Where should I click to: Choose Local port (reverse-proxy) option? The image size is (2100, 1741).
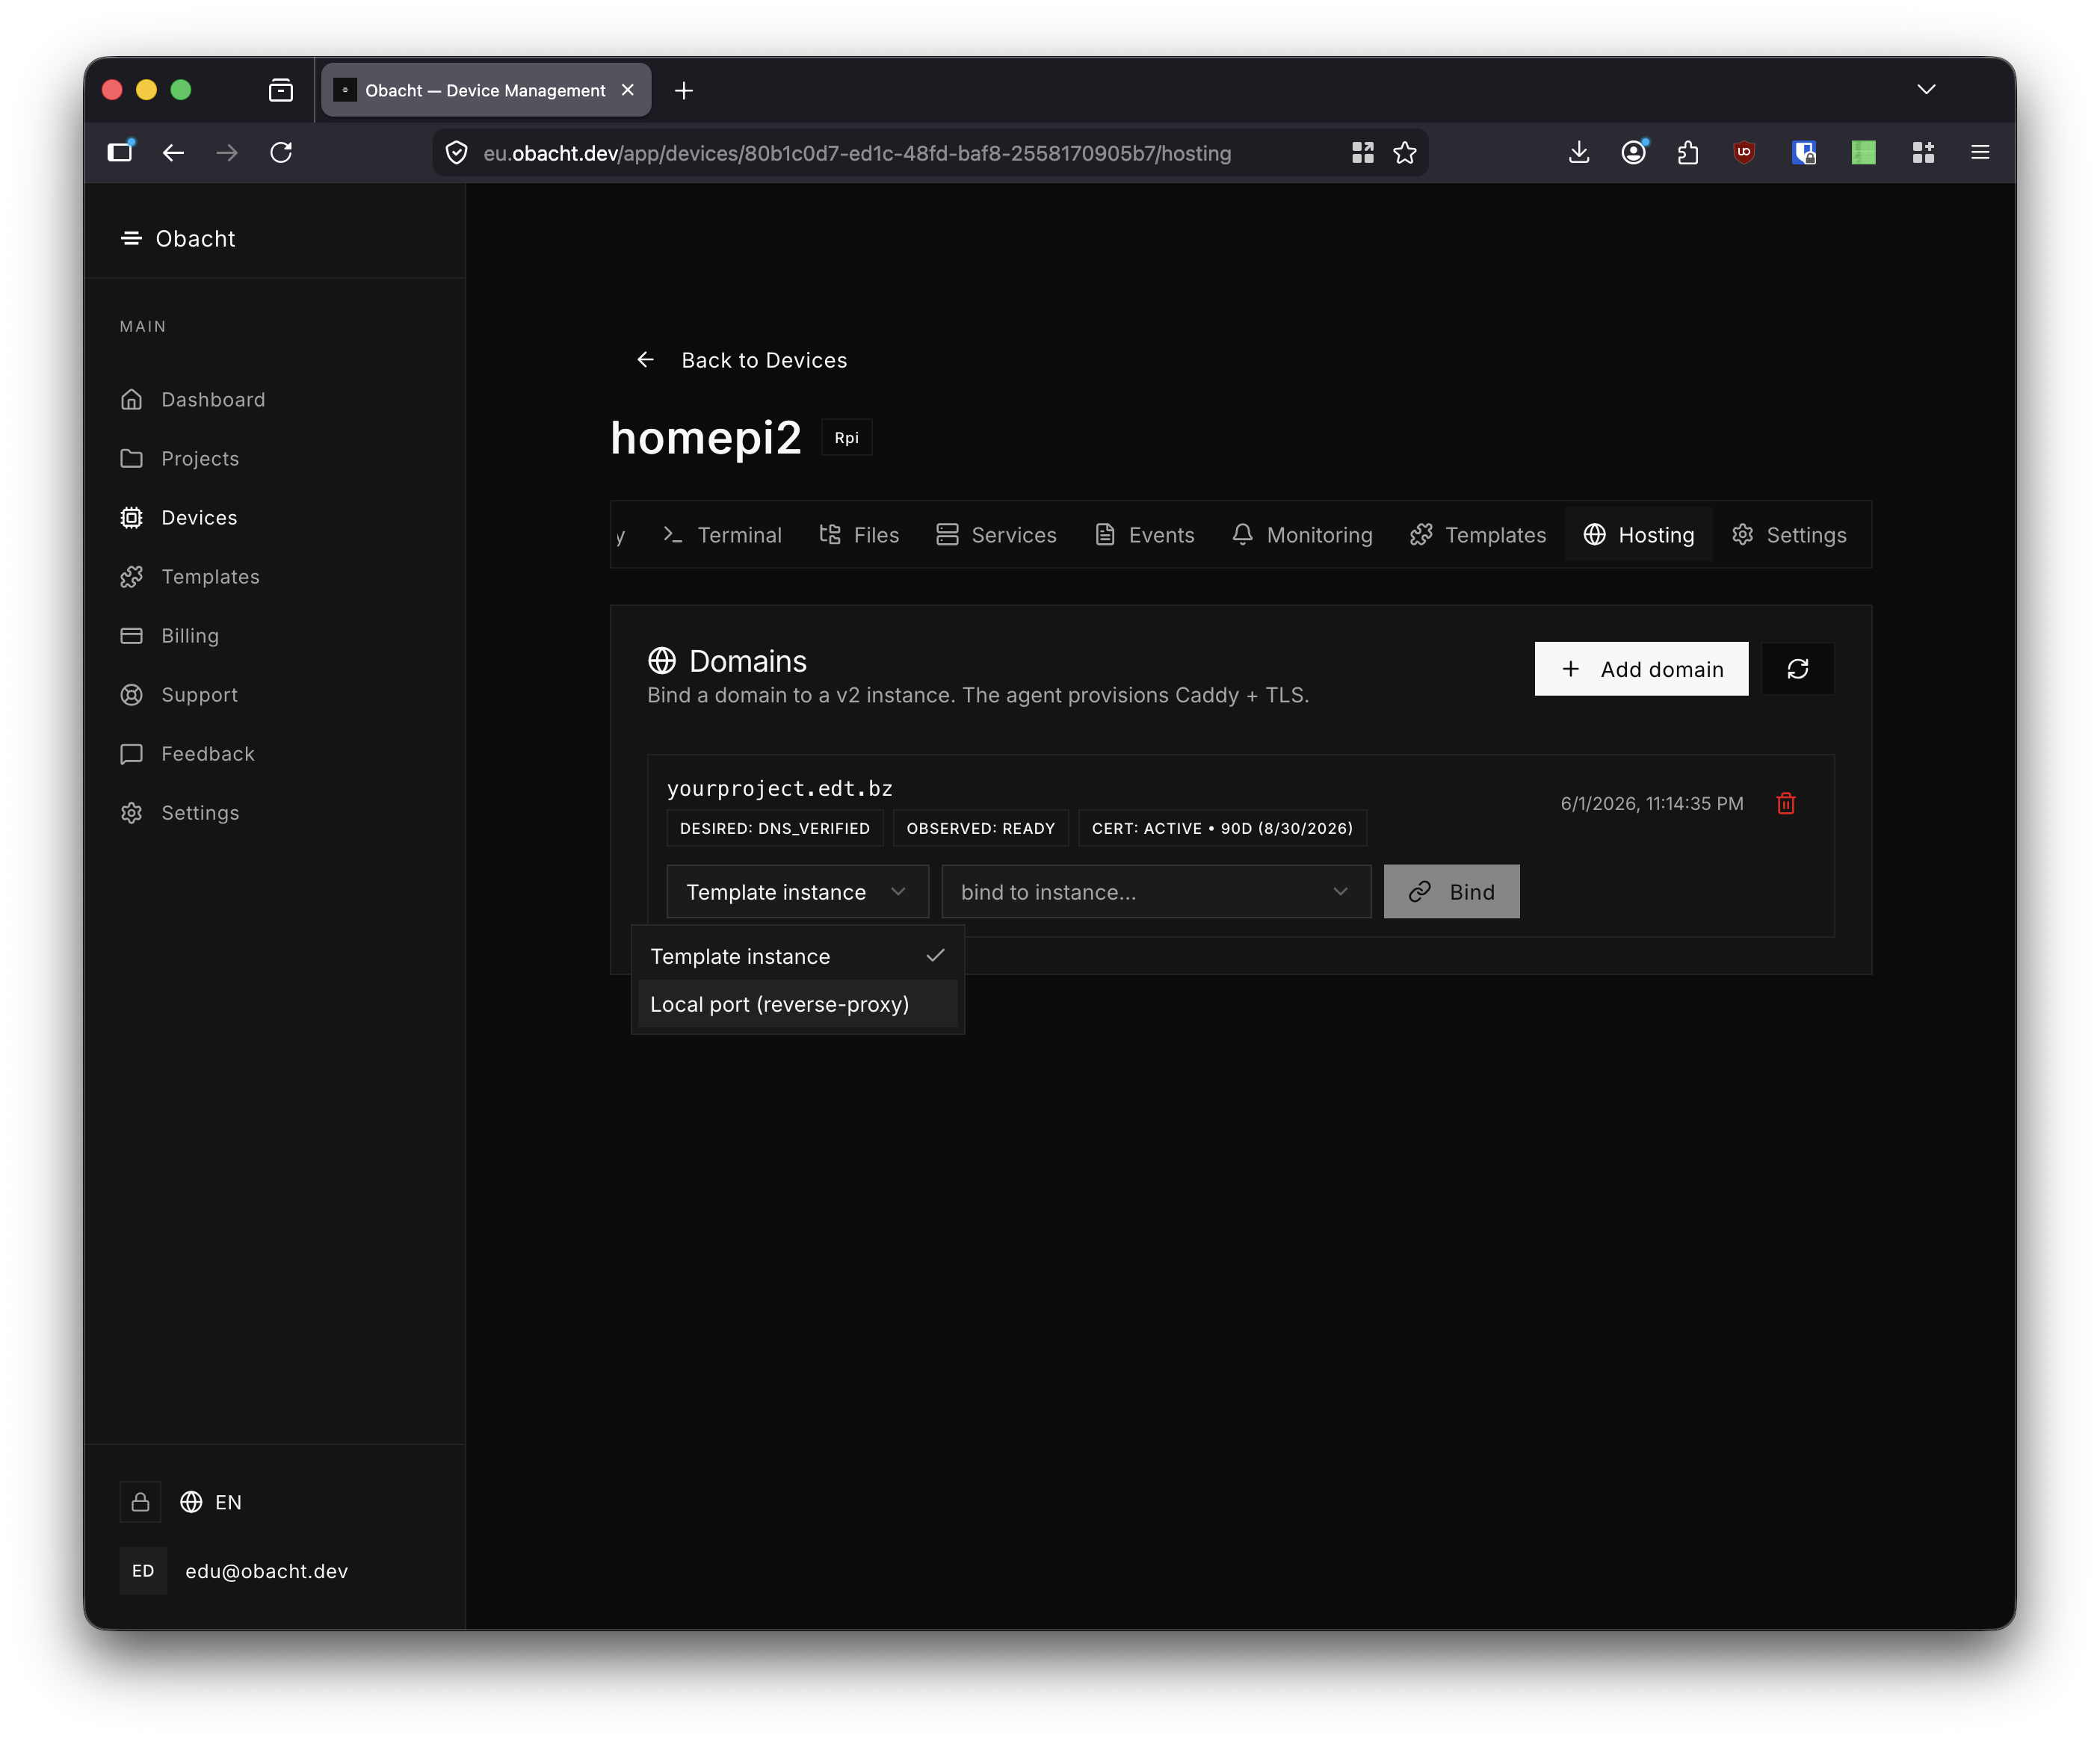[797, 1004]
